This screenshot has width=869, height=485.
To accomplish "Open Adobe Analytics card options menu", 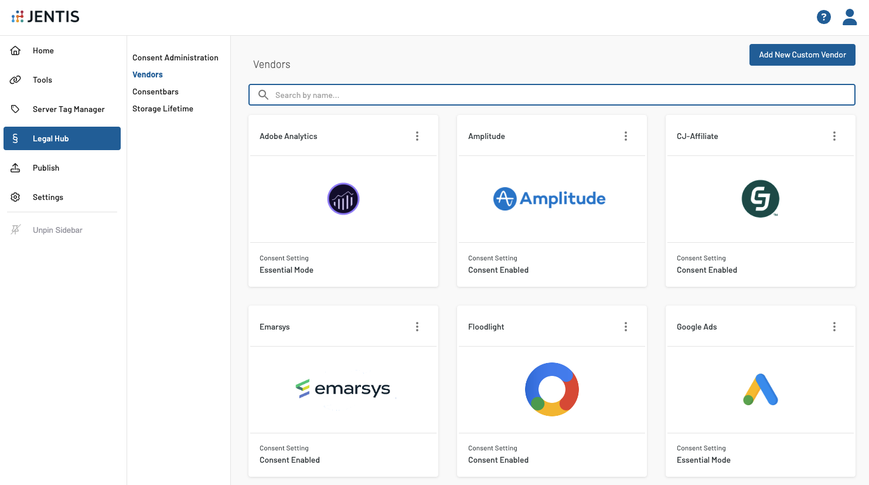I will 417,136.
